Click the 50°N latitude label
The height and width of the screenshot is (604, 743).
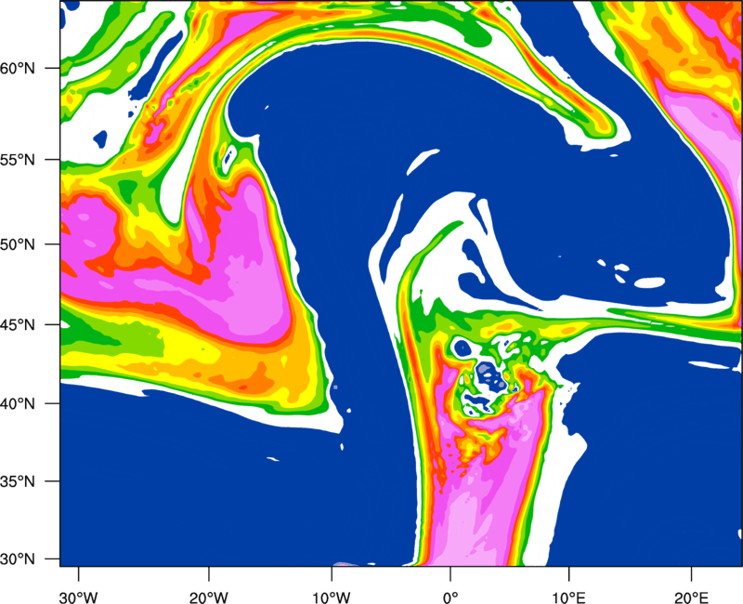18,245
